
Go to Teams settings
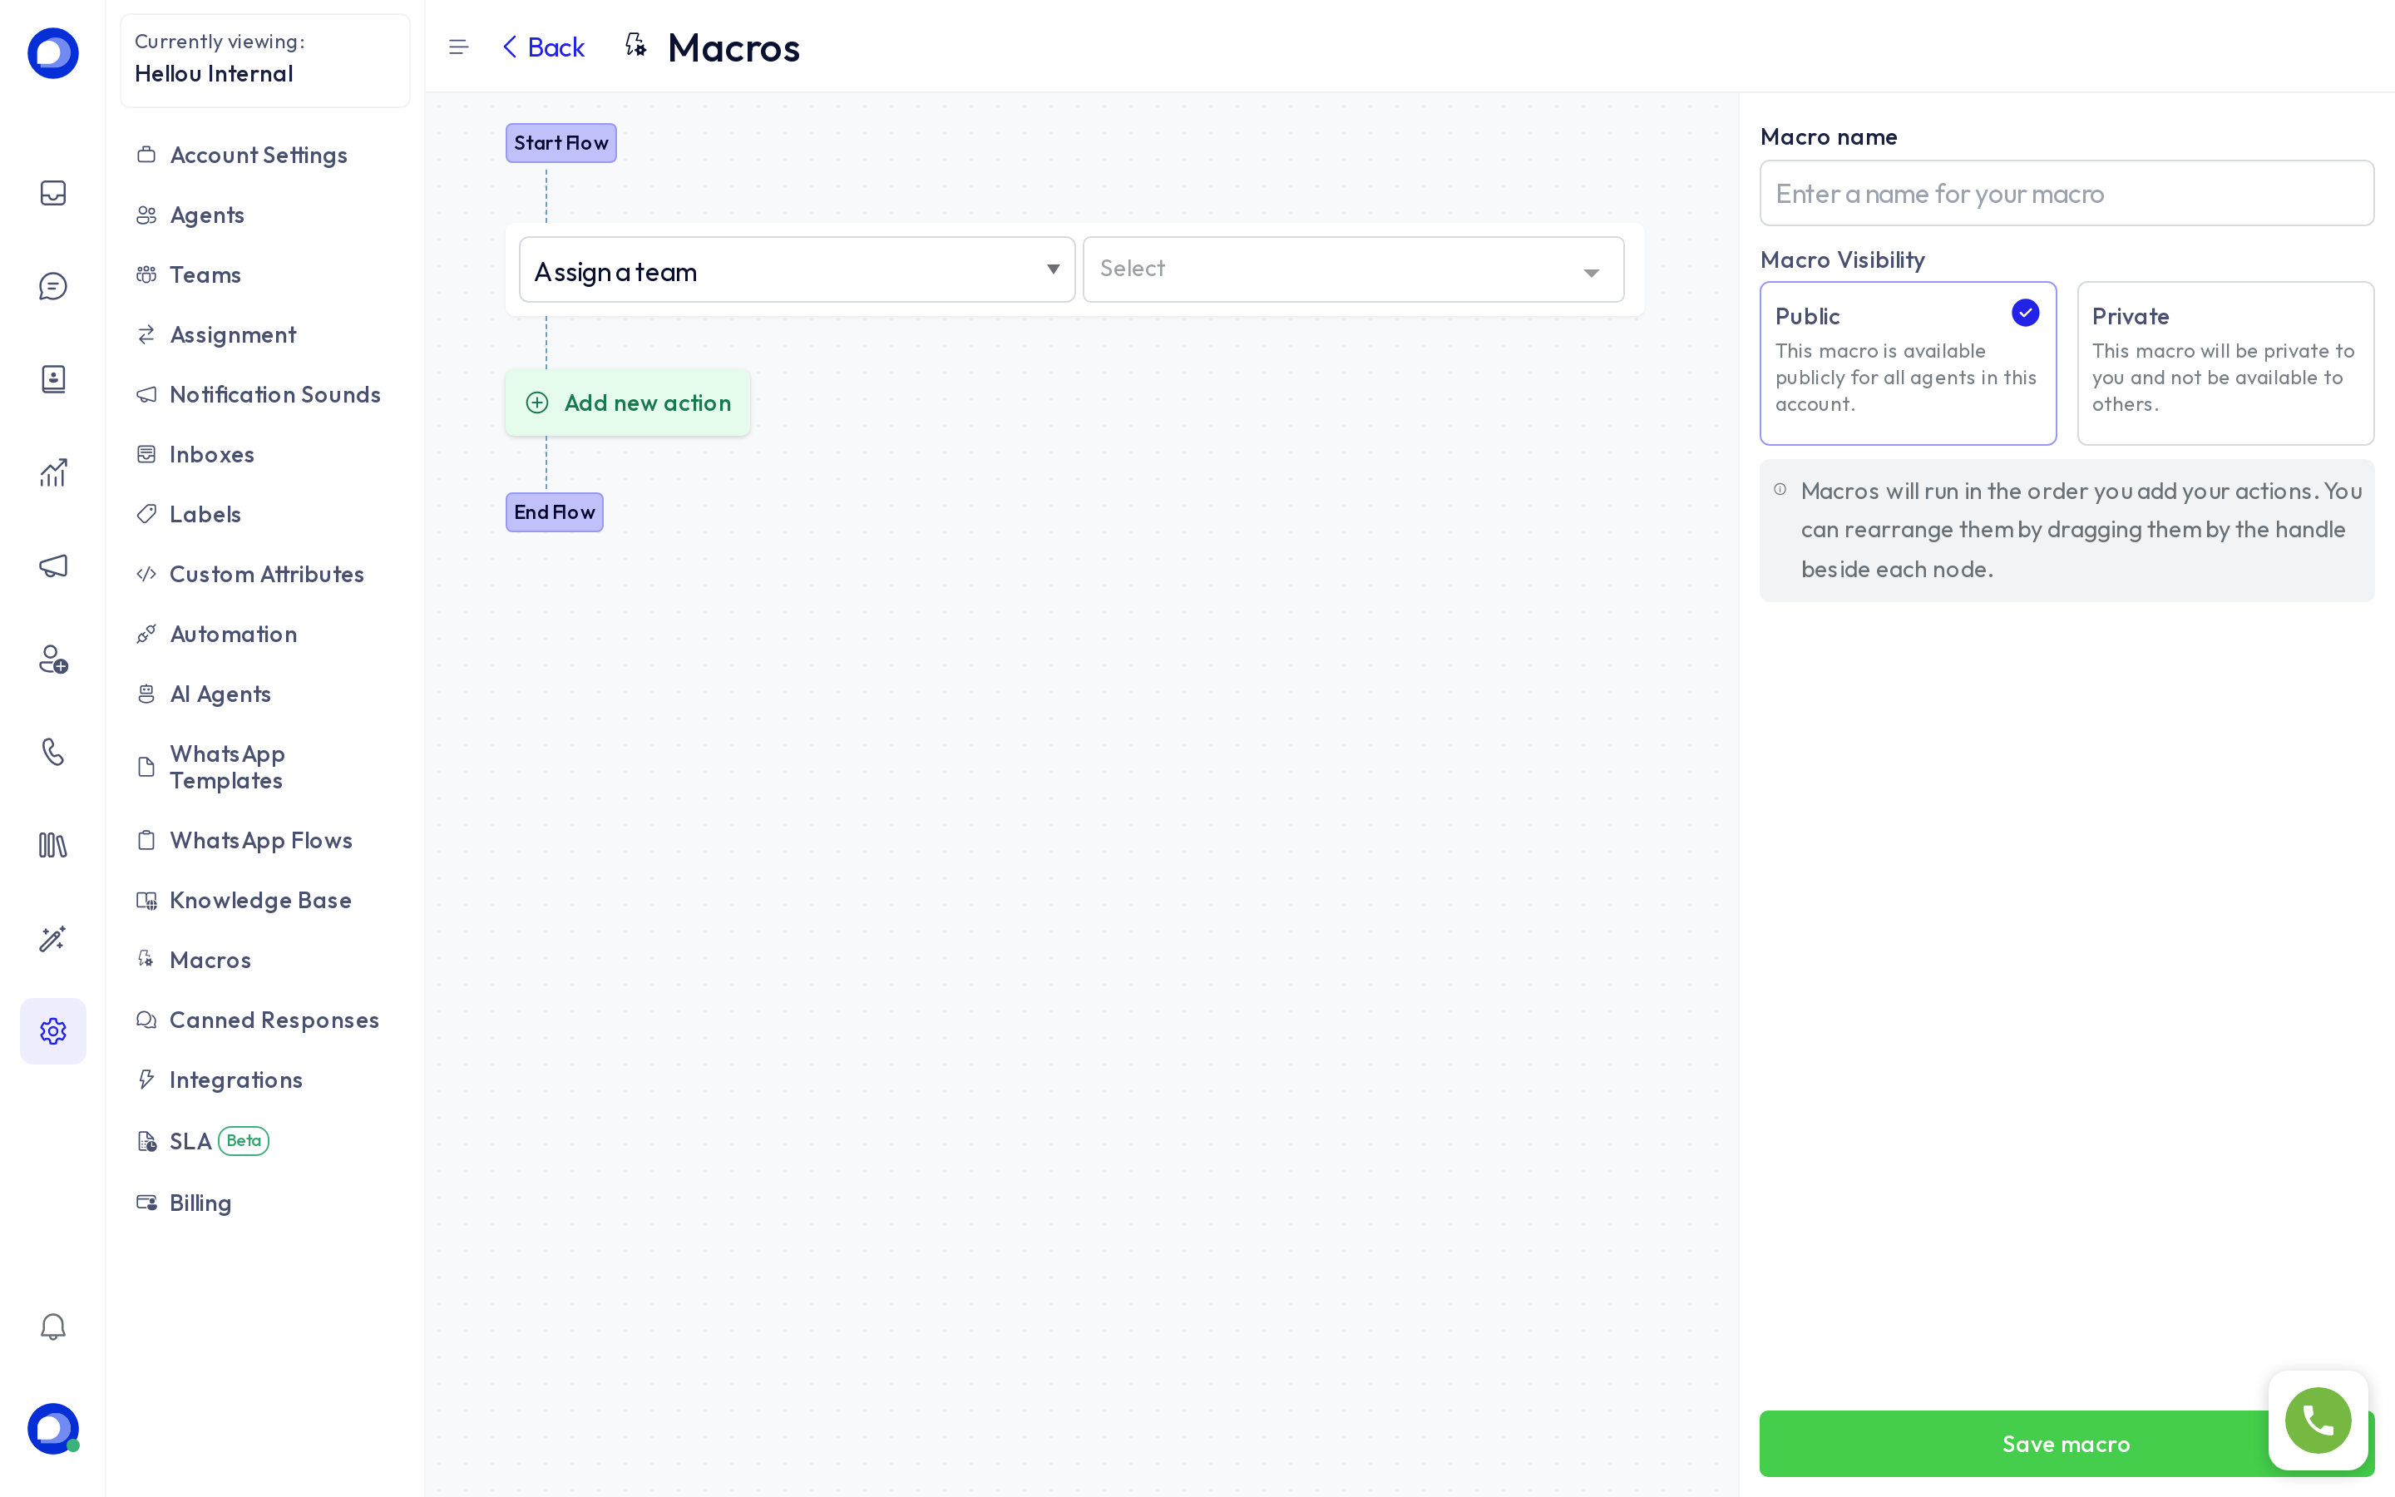pos(204,275)
